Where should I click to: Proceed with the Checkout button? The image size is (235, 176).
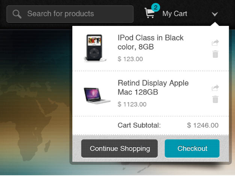click(x=192, y=149)
